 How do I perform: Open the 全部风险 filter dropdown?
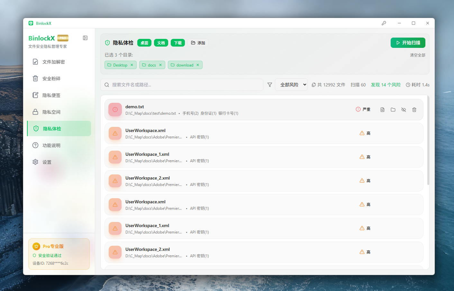point(291,85)
